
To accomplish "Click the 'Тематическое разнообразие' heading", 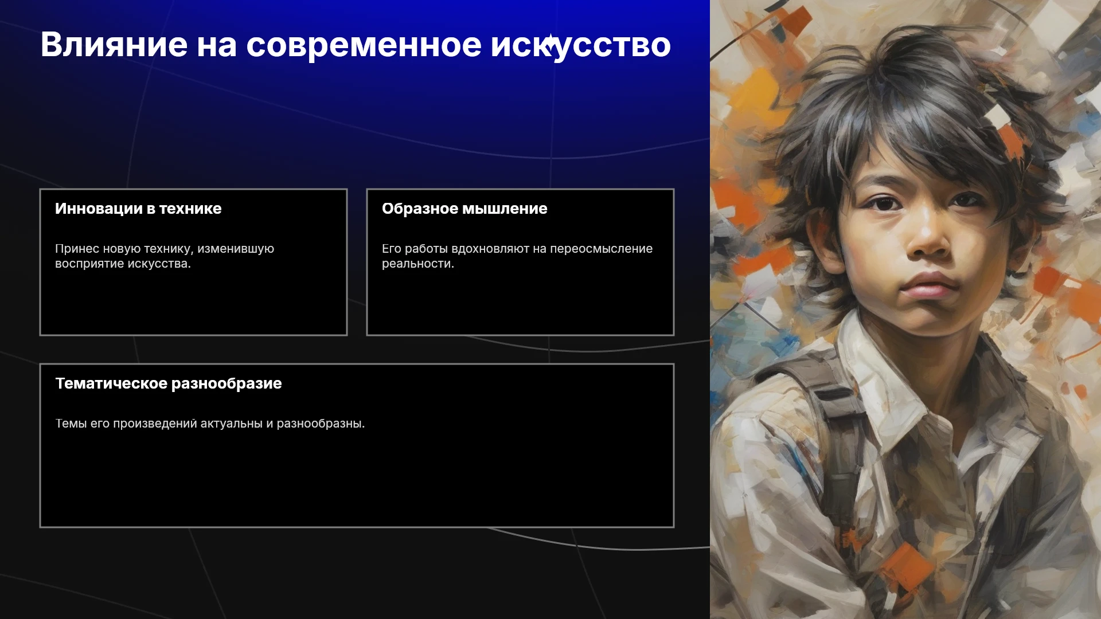I will [x=169, y=383].
